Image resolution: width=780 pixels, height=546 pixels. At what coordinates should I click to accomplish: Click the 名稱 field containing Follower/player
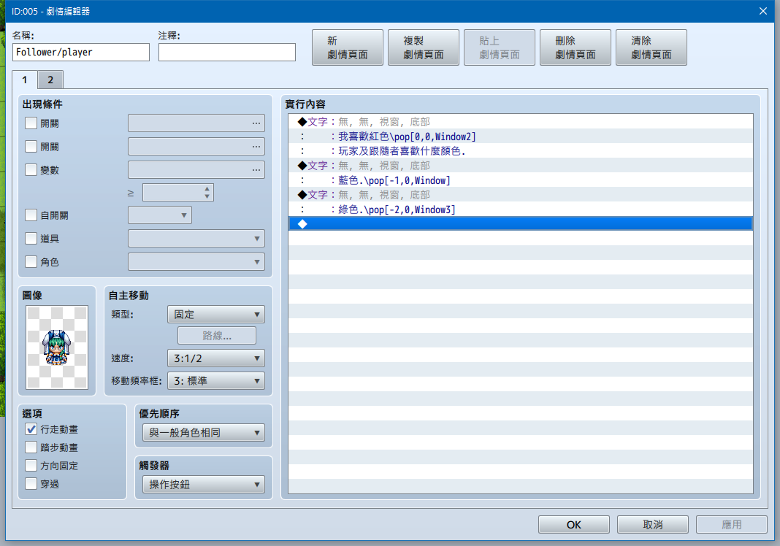point(81,53)
